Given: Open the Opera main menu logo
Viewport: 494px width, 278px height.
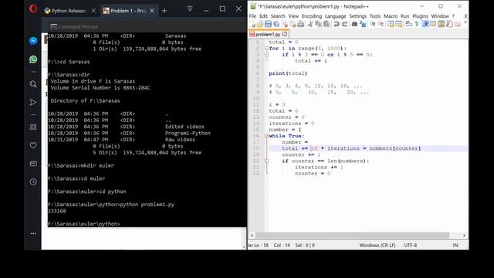Looking at the screenshot, I should (x=33, y=8).
